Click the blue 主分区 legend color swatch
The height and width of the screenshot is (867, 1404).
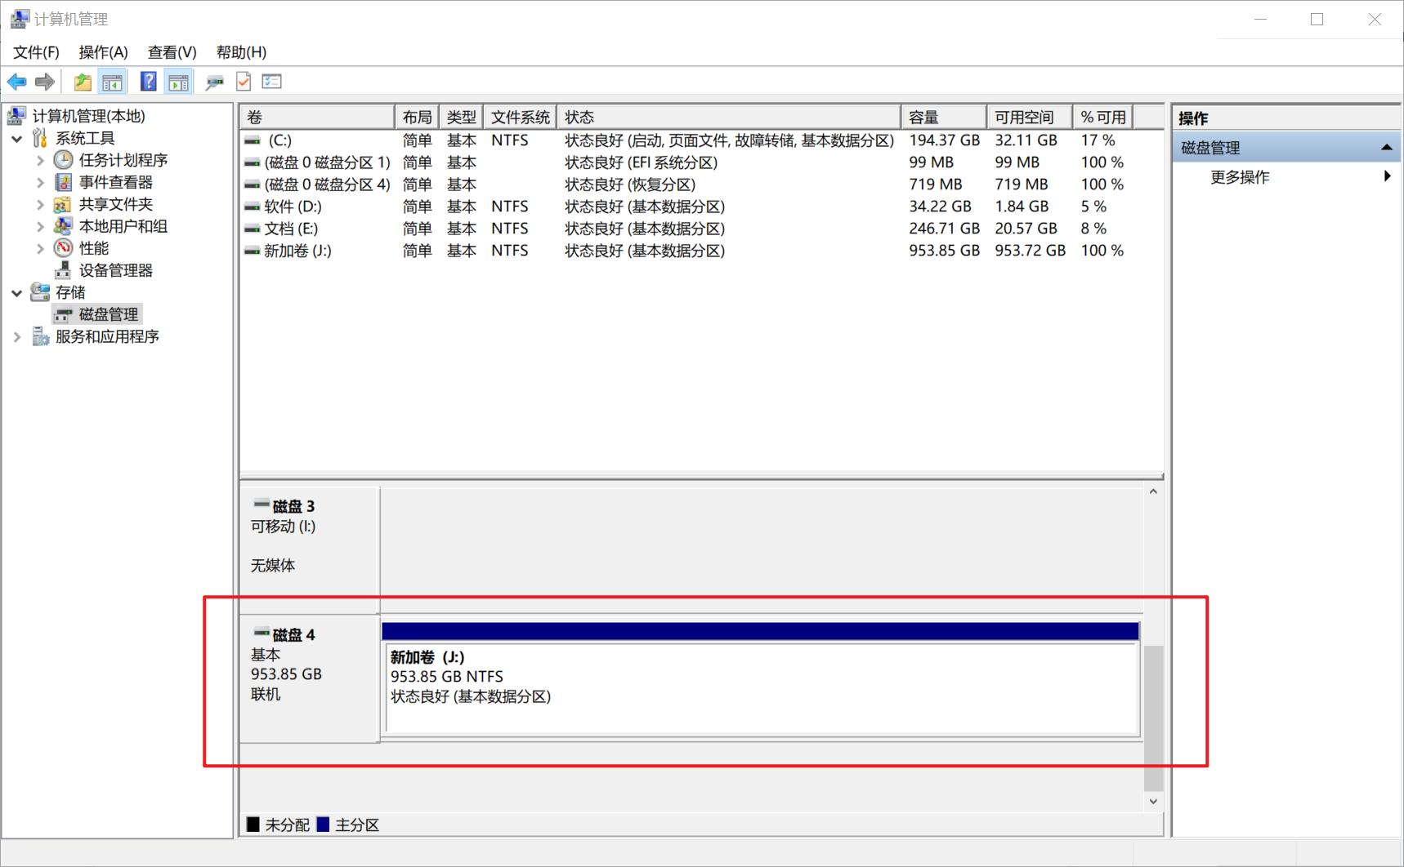click(x=323, y=825)
